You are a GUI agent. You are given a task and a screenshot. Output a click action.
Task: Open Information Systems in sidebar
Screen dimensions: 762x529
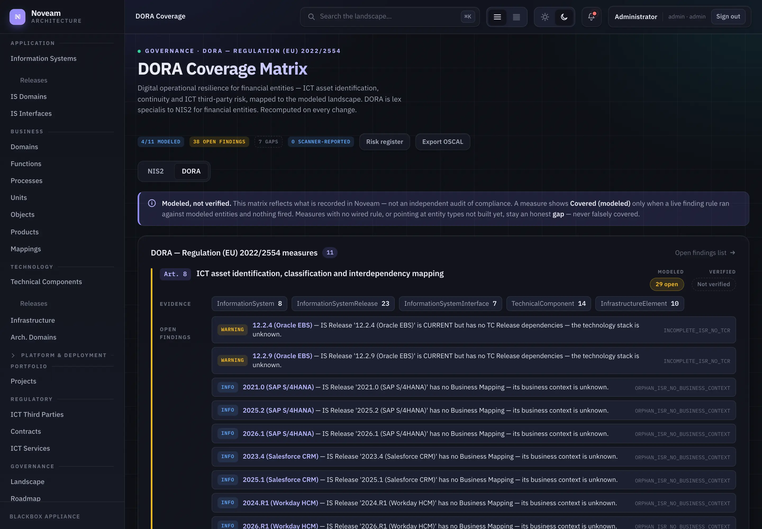point(43,59)
